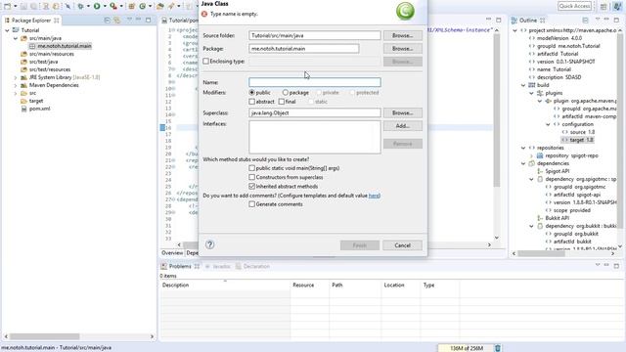Select the Overview tab in pom editor
The height and width of the screenshot is (352, 626).
coord(172,253)
